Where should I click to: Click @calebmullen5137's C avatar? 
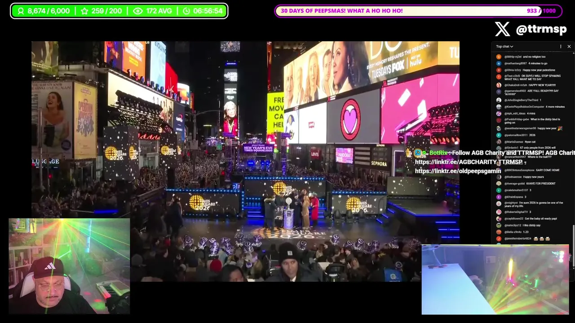click(499, 190)
